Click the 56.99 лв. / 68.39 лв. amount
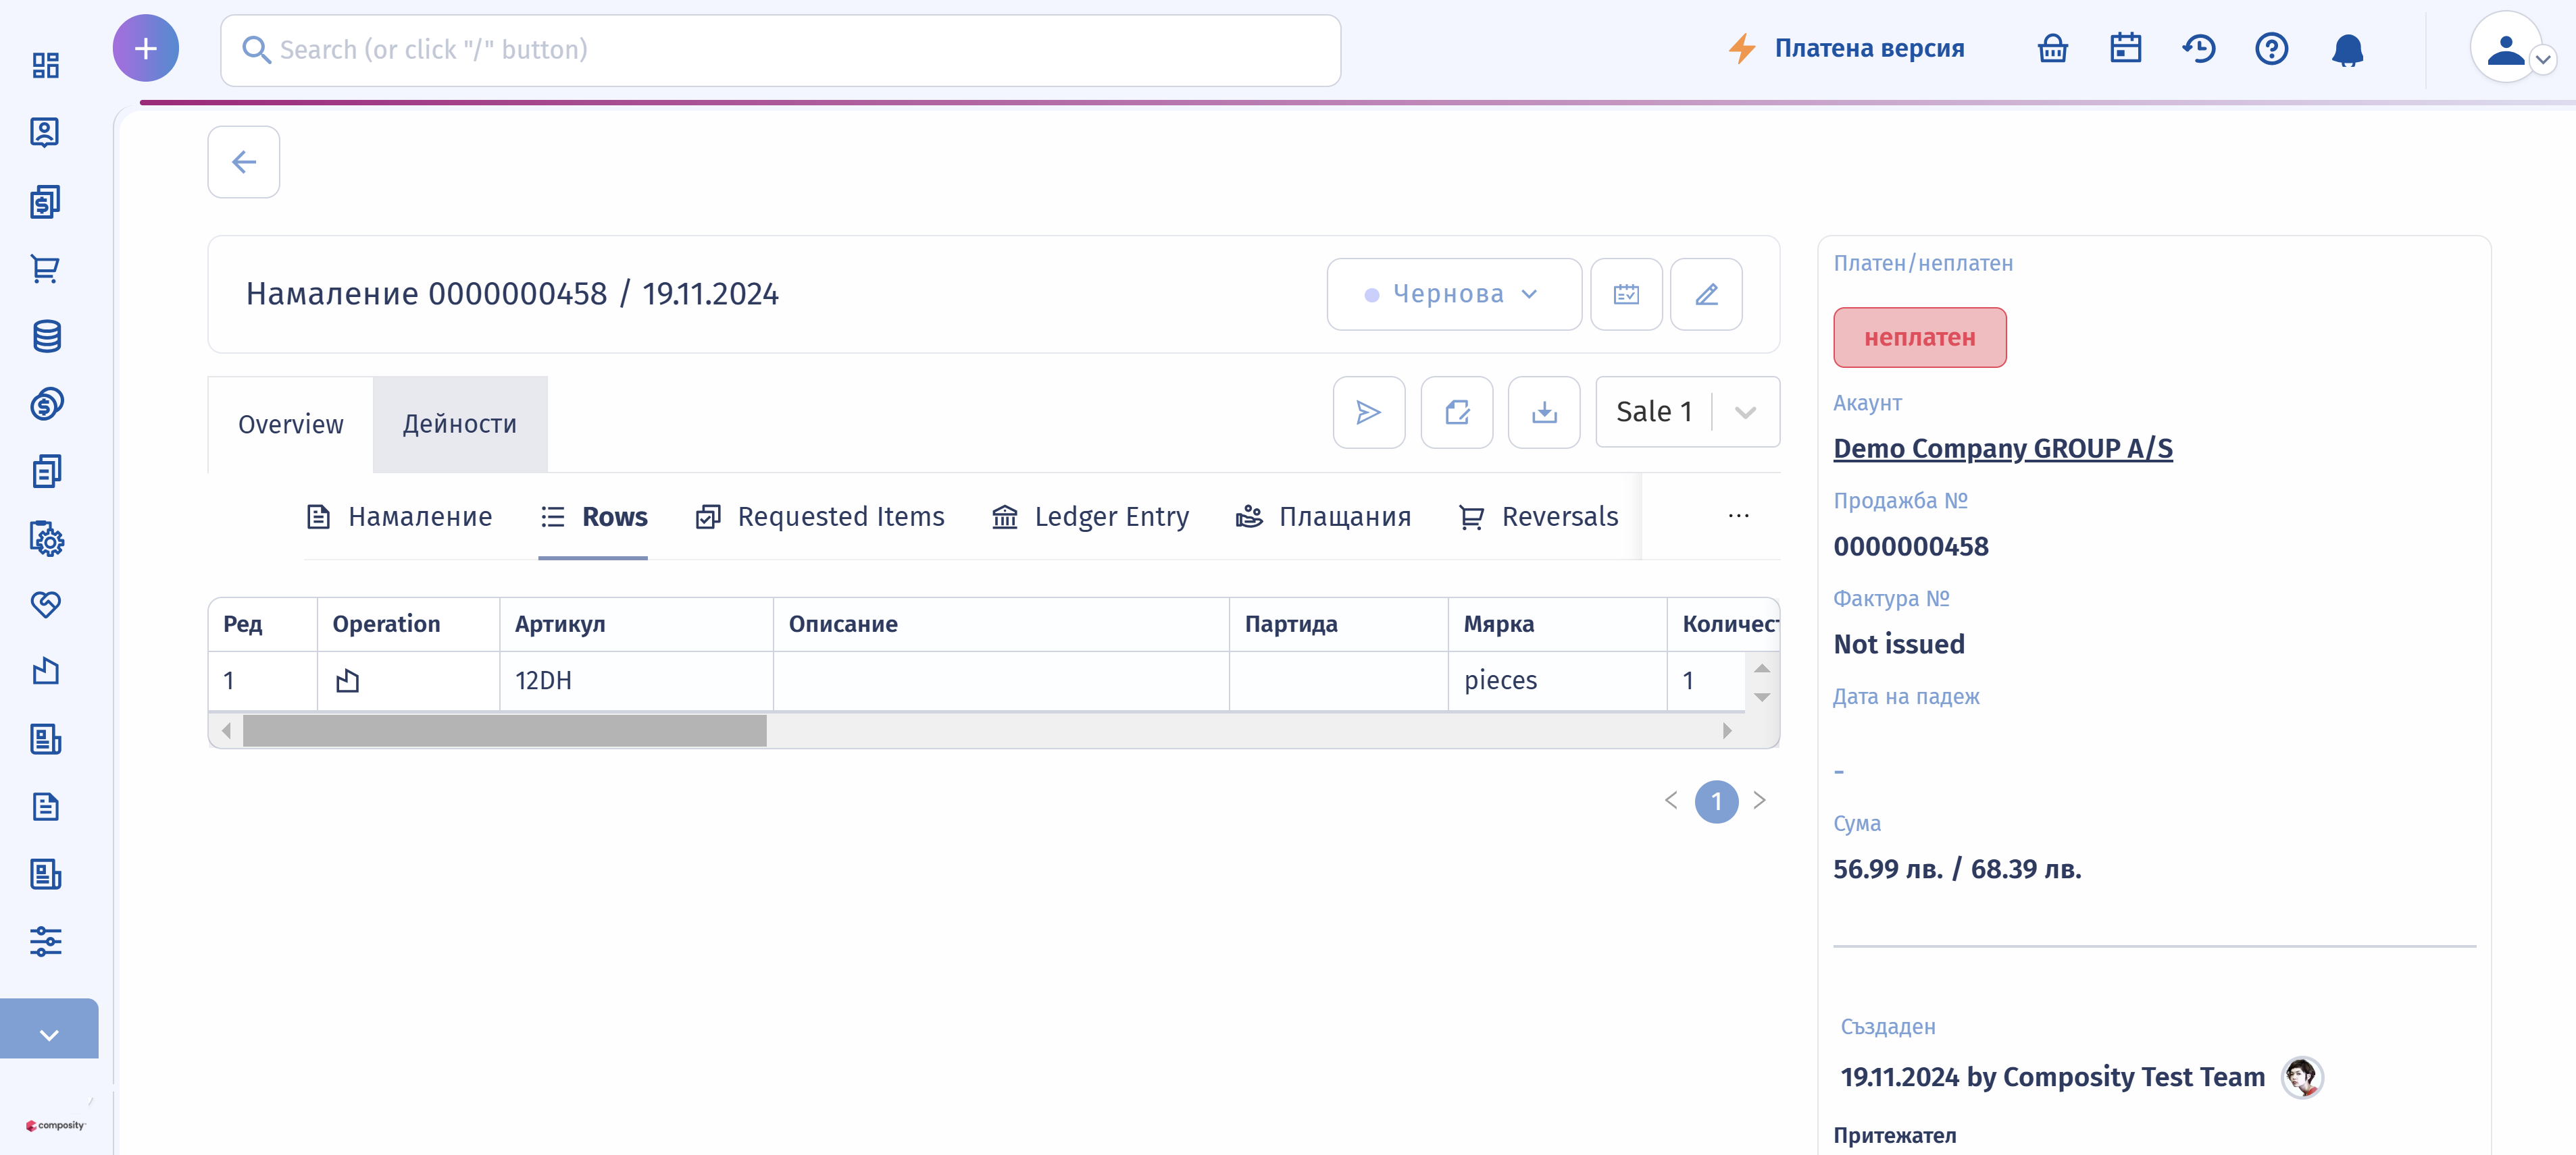Viewport: 2576px width, 1155px height. pyautogui.click(x=1957, y=869)
